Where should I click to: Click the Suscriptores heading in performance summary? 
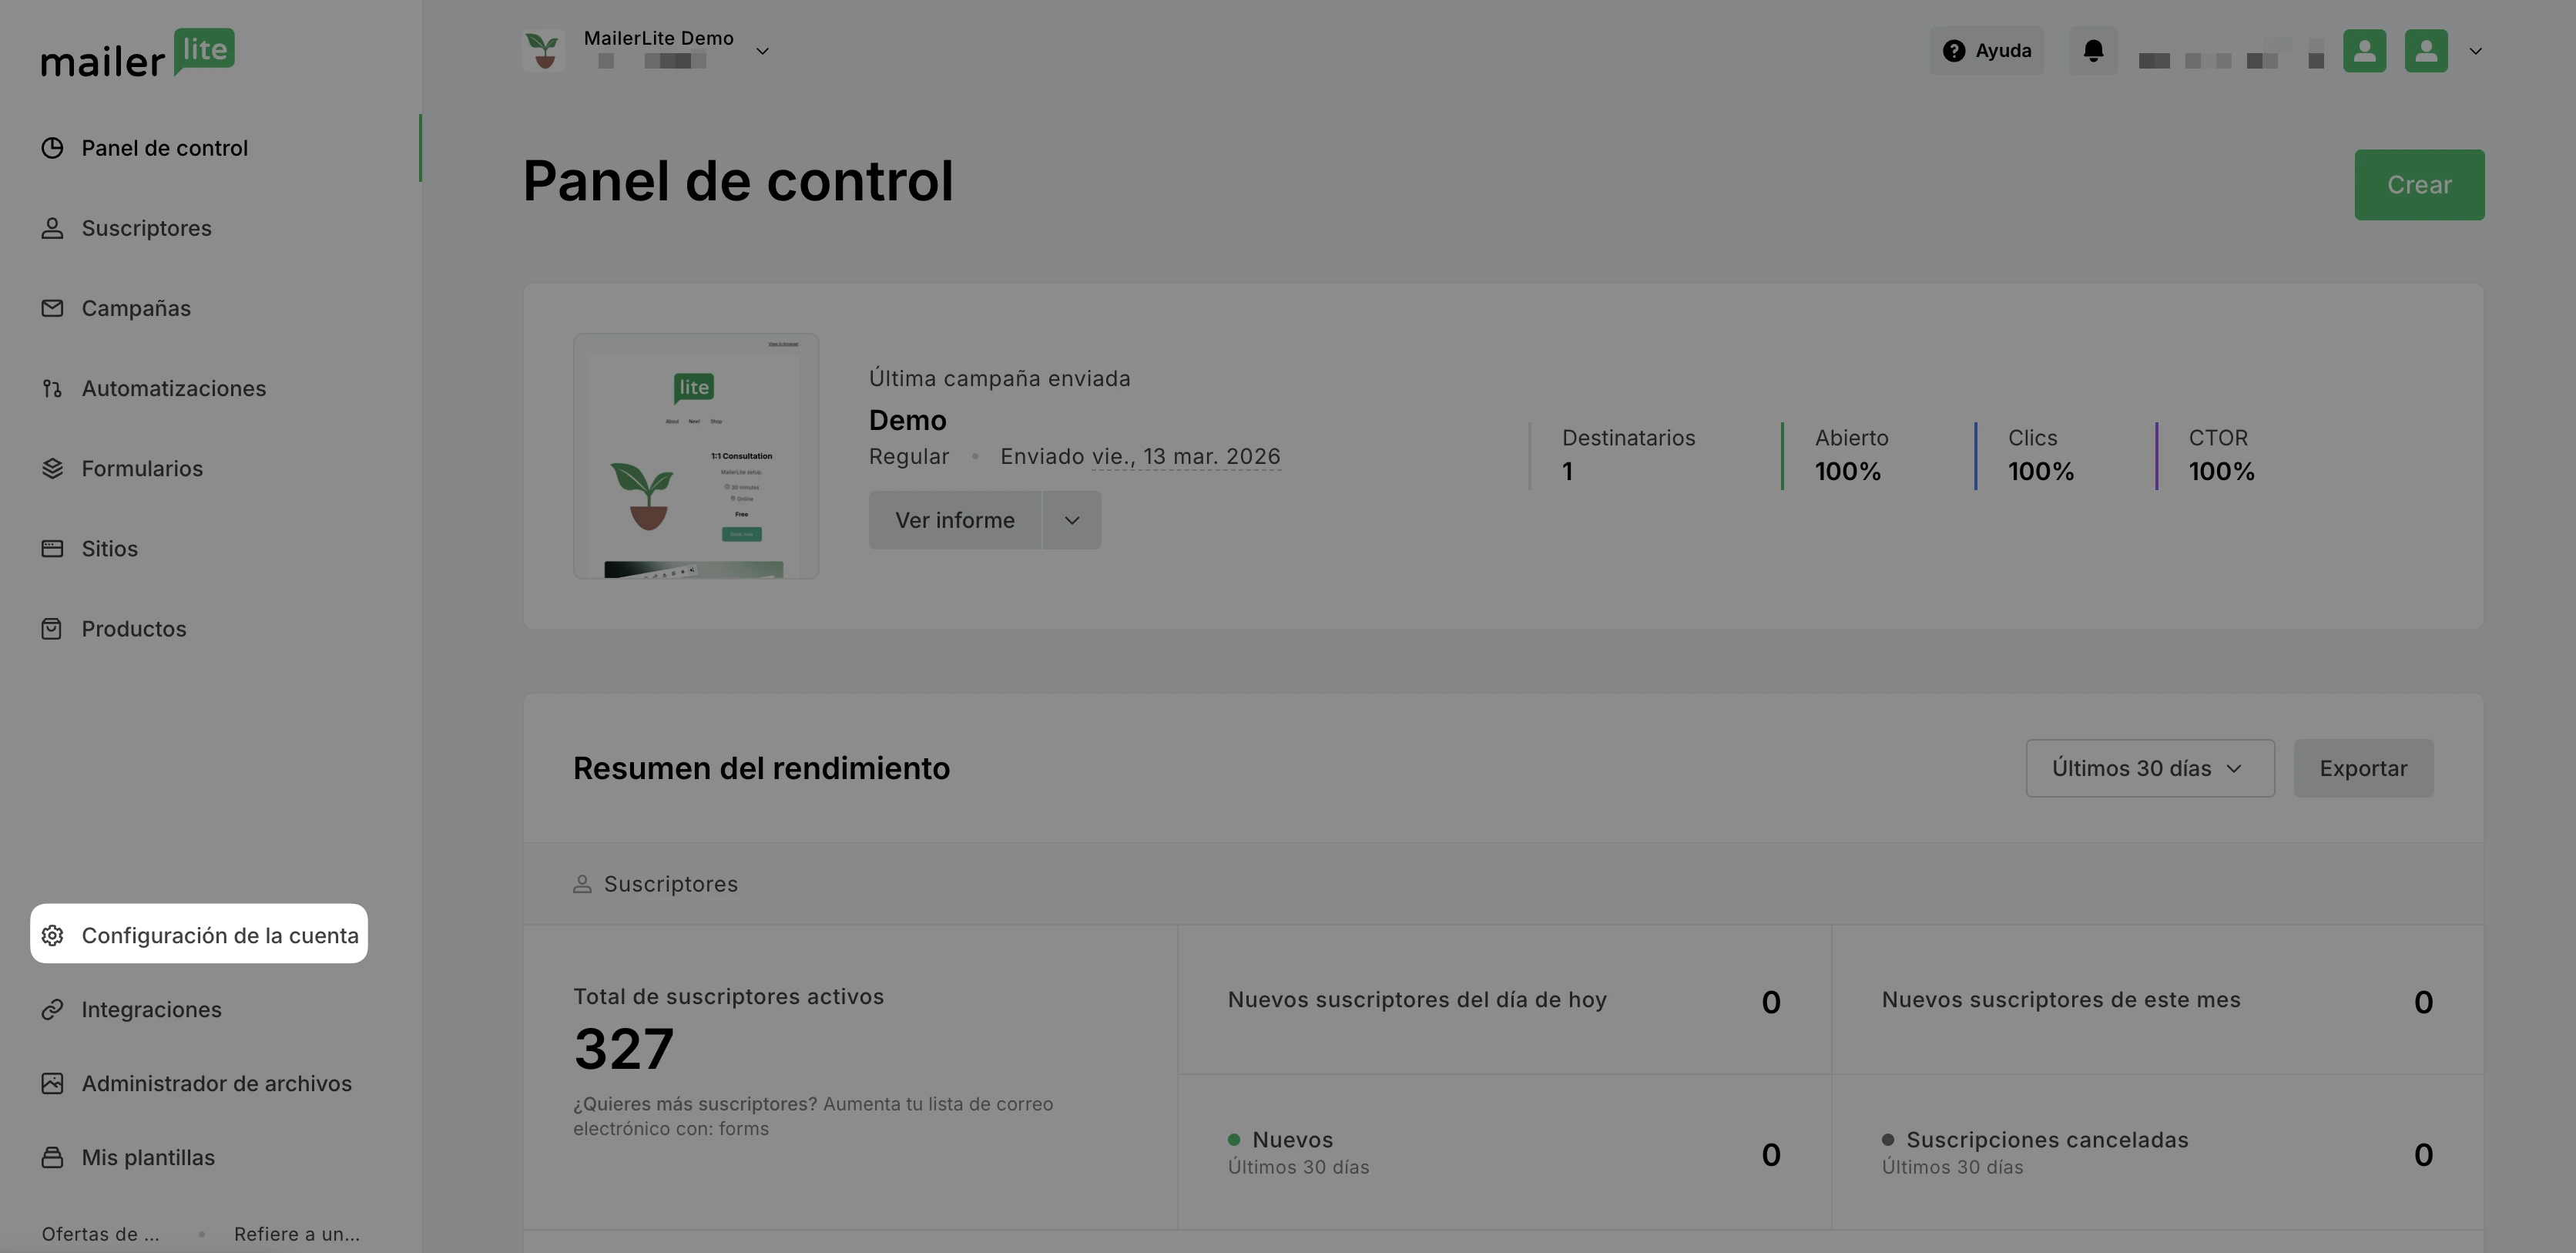coord(670,884)
